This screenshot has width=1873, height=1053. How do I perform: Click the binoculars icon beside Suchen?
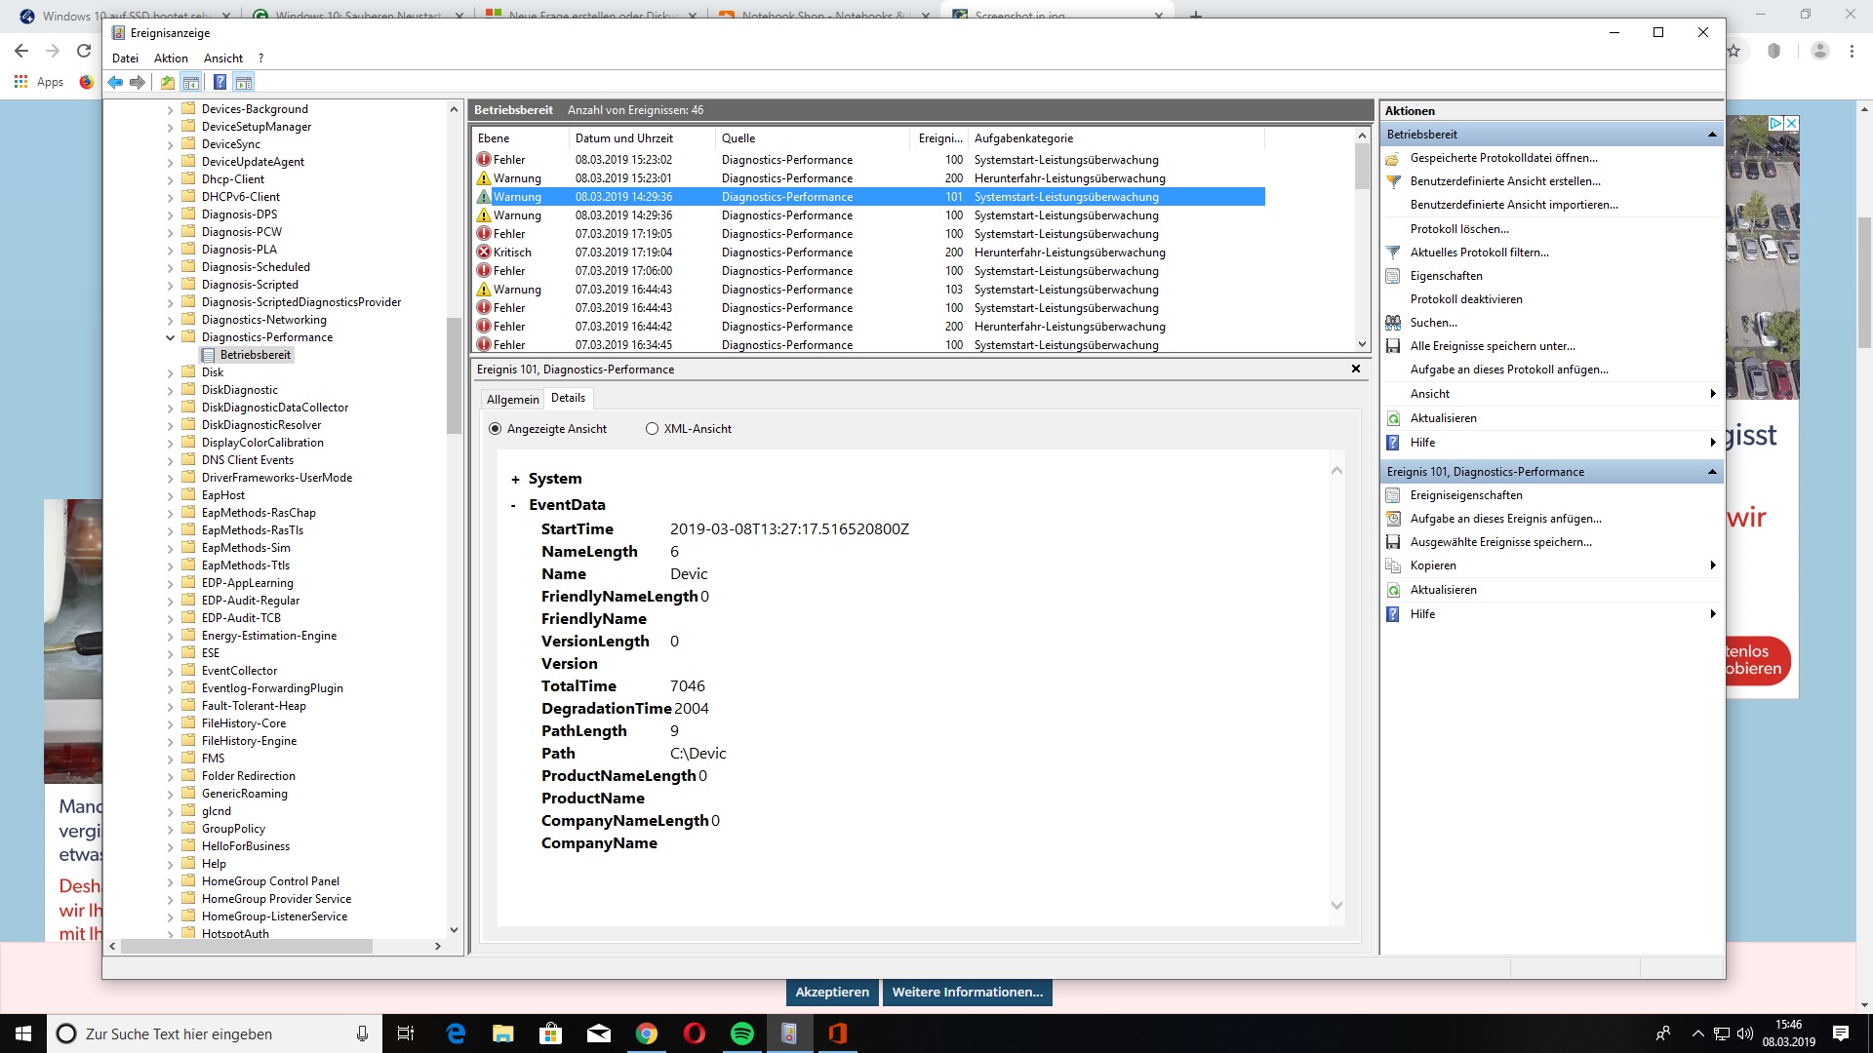pos(1393,323)
